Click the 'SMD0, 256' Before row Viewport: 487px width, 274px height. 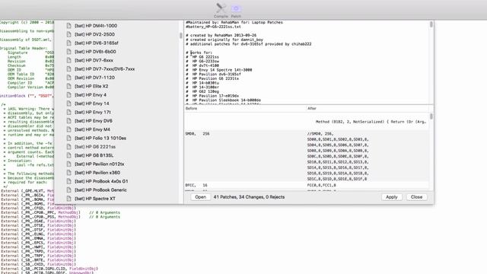tap(197, 134)
